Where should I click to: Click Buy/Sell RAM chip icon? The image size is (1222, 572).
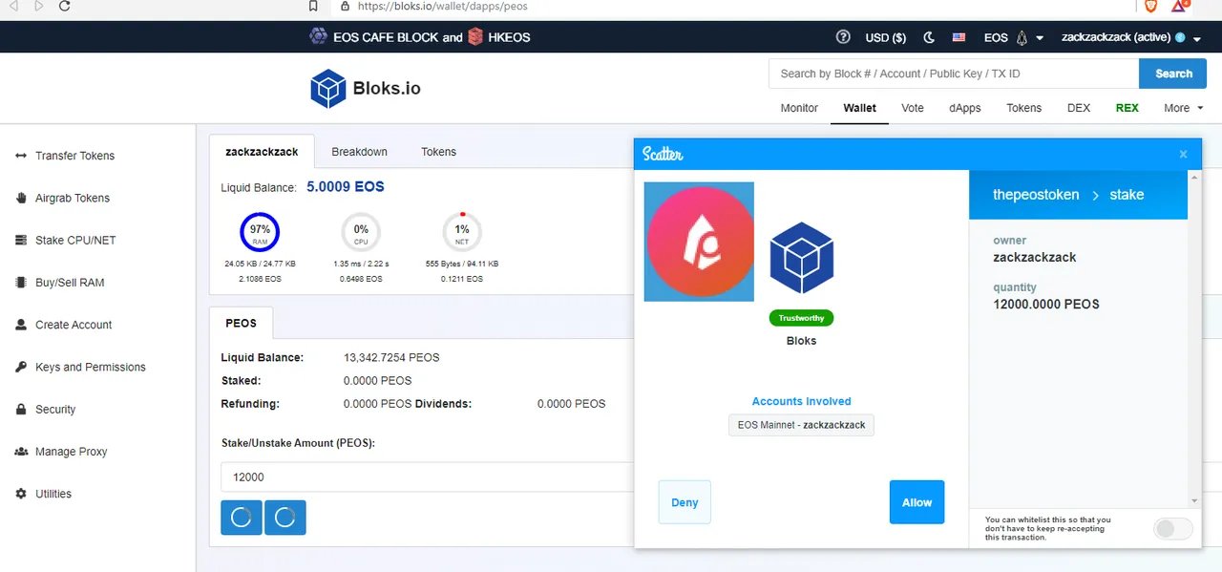[x=21, y=283]
